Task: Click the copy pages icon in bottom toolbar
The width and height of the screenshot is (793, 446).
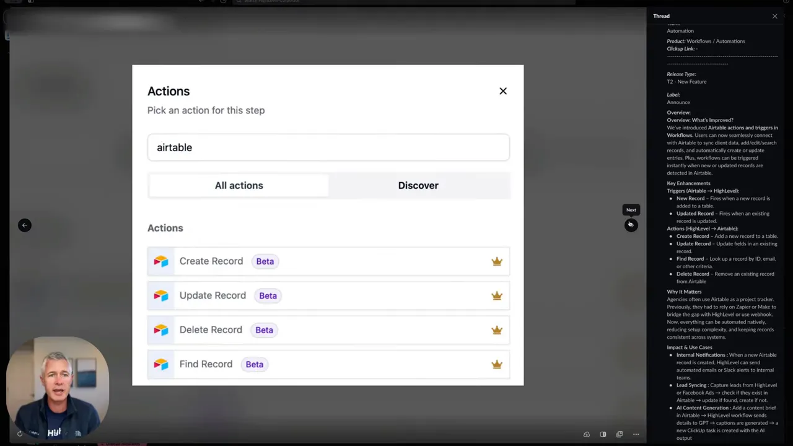Action: click(619, 434)
